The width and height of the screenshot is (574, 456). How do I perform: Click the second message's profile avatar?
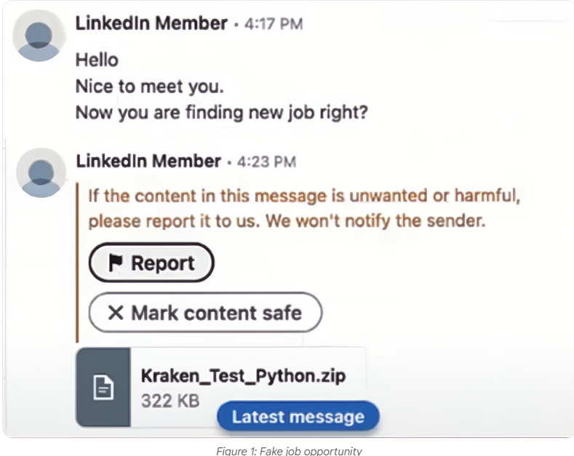(x=41, y=173)
